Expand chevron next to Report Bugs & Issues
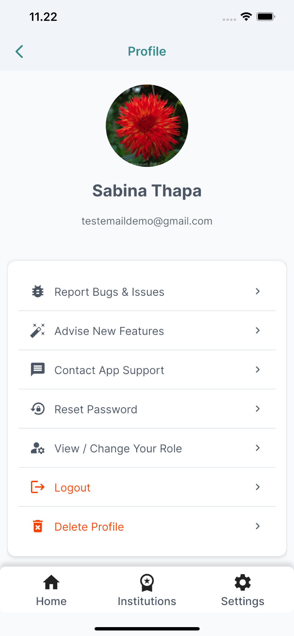Screen dimensions: 294x636 (x=258, y=292)
